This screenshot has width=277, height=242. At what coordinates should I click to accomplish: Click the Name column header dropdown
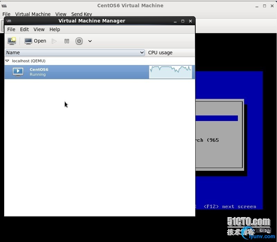click(x=75, y=53)
